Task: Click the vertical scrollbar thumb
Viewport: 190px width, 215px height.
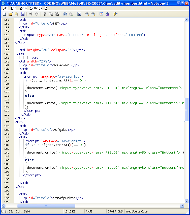Action: coord(186,110)
